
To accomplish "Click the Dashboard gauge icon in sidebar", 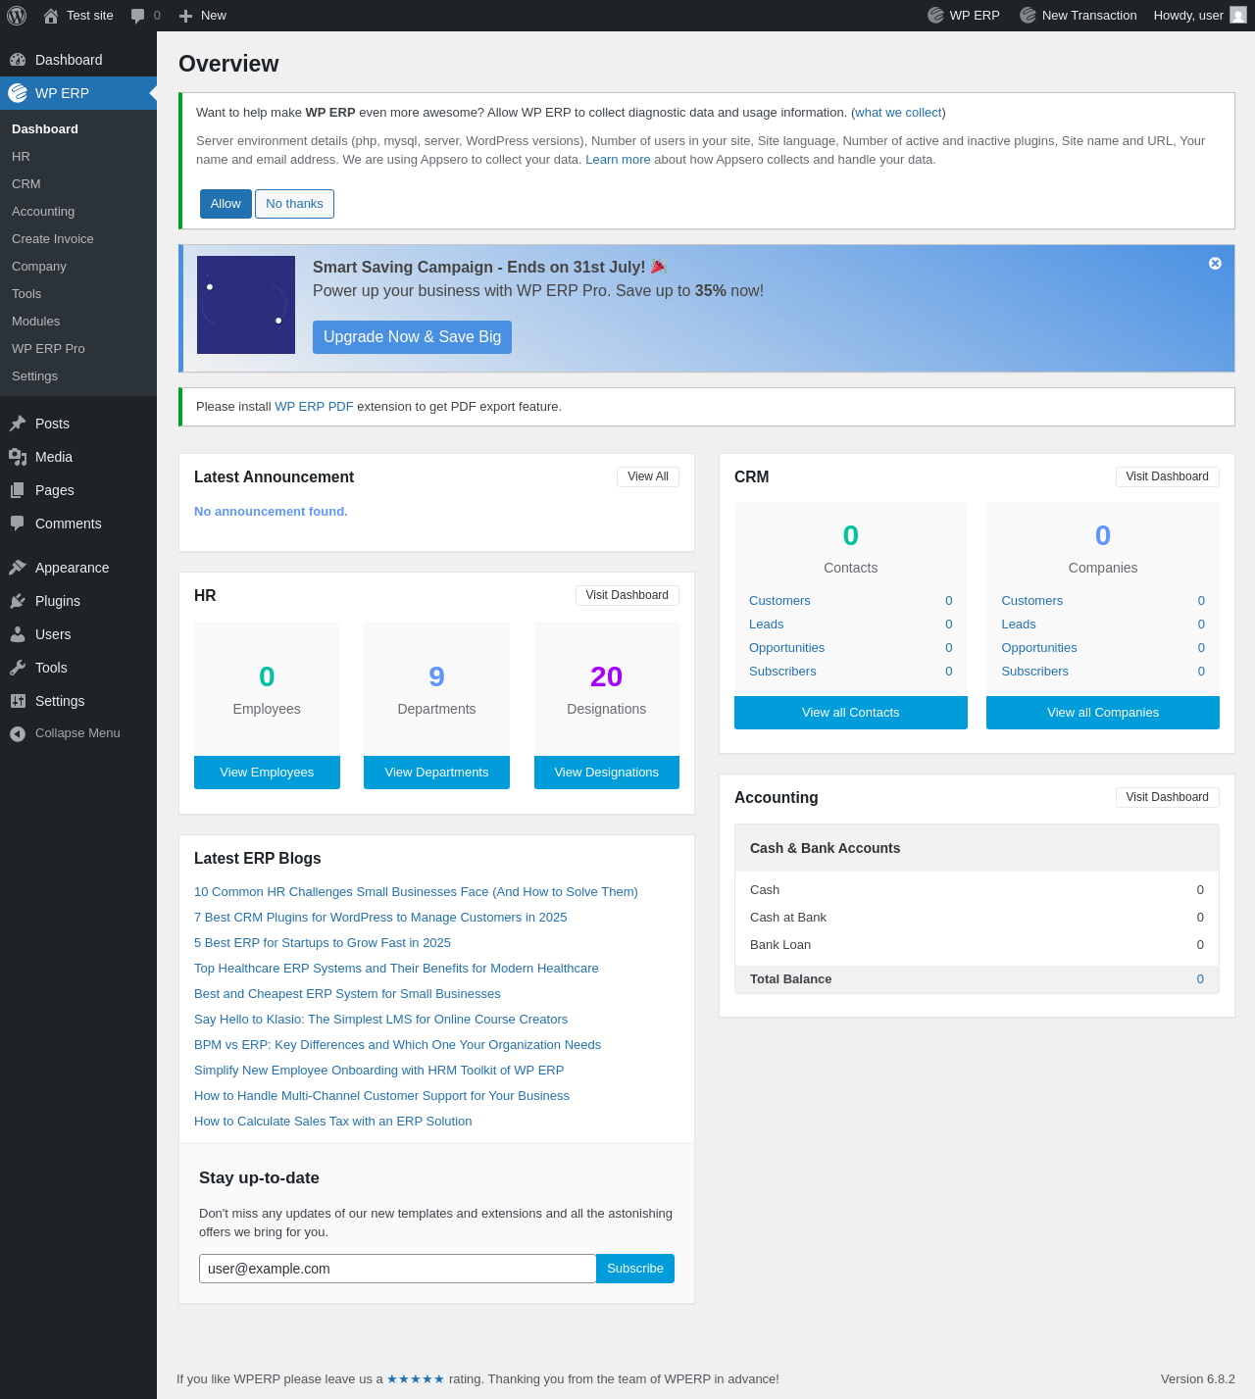I will 18,60.
